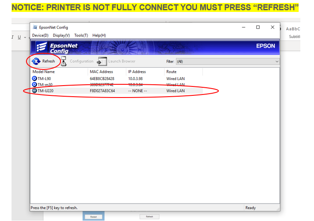This screenshot has height=221, width=314.
Task: Click the Configuration toolbar label
Action: [81, 61]
